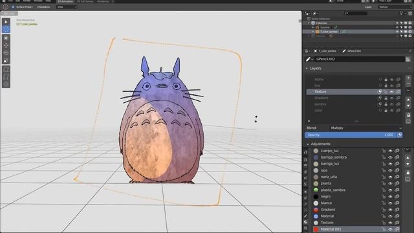414x233 pixels.
Task: Open properties editor type dropdown
Action: (x=307, y=51)
